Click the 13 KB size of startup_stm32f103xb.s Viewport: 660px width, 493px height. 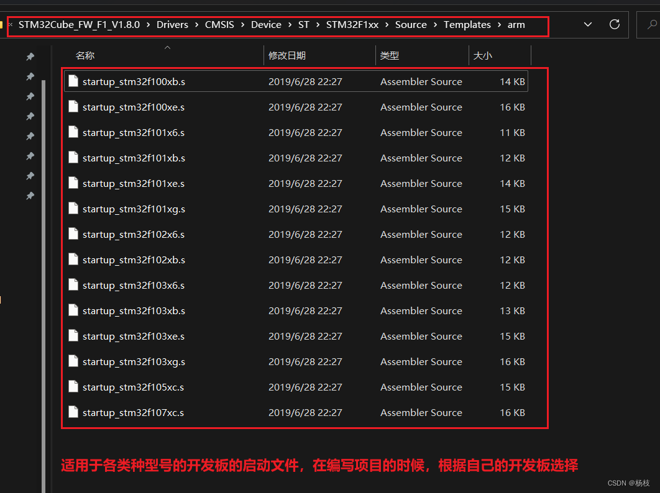pyautogui.click(x=512, y=311)
